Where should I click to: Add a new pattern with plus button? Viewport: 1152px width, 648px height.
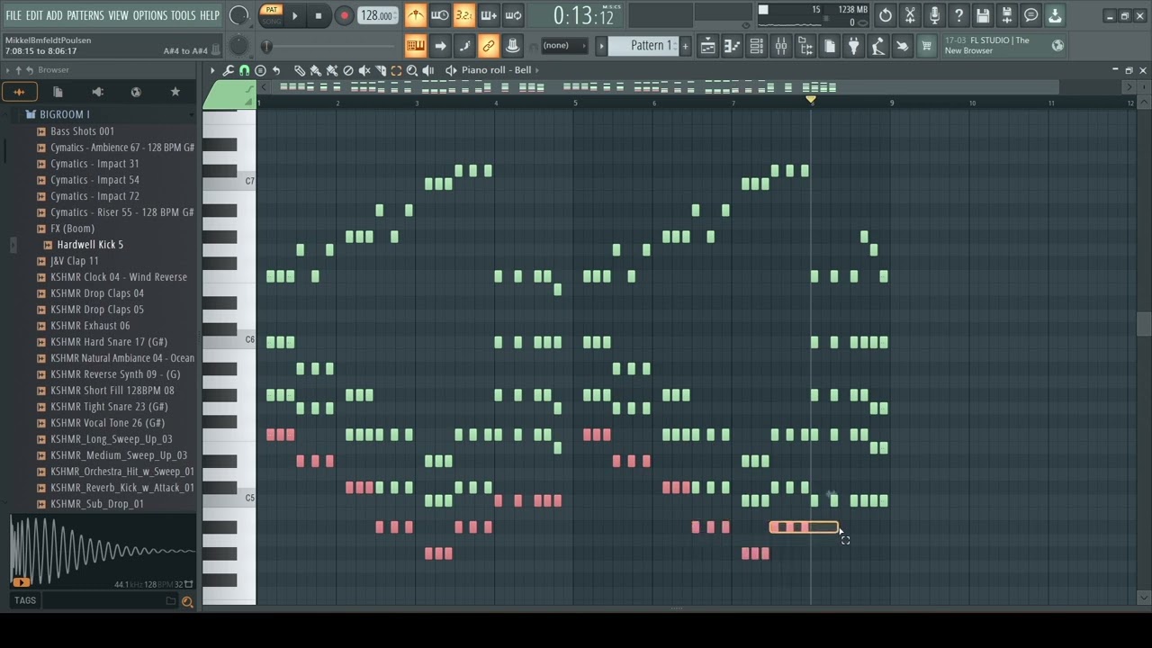686,46
